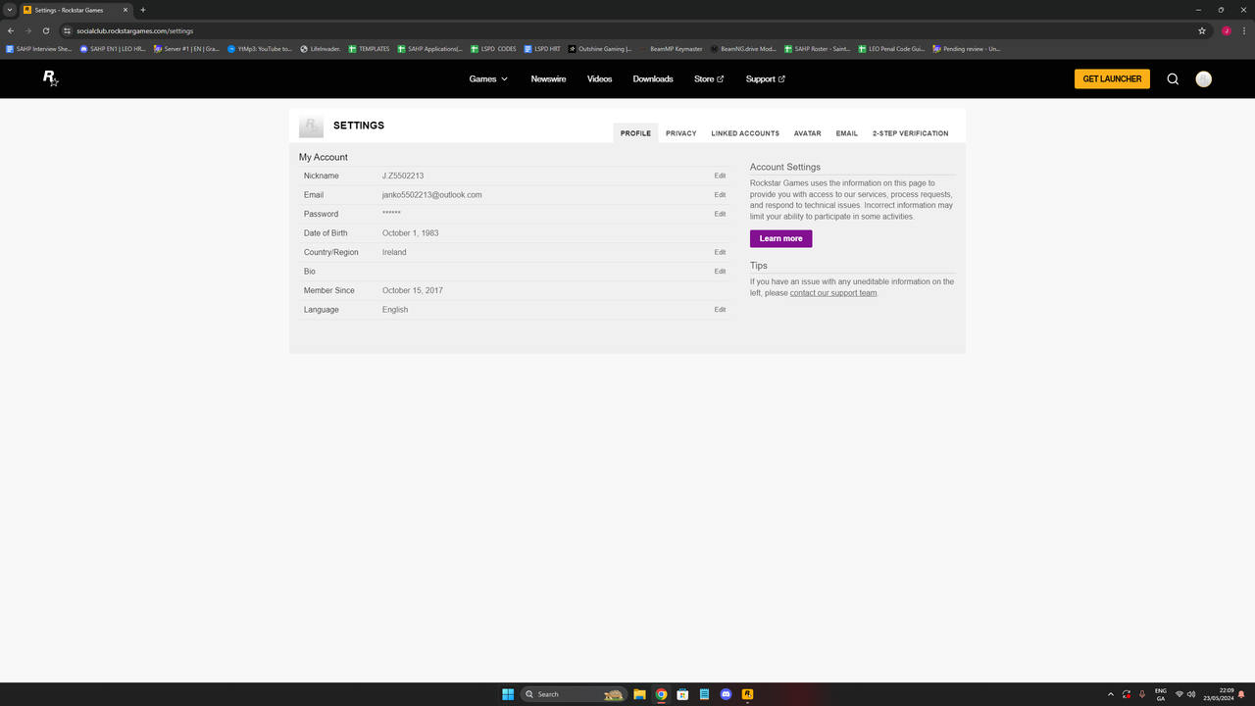Edit the Password

[720, 214]
